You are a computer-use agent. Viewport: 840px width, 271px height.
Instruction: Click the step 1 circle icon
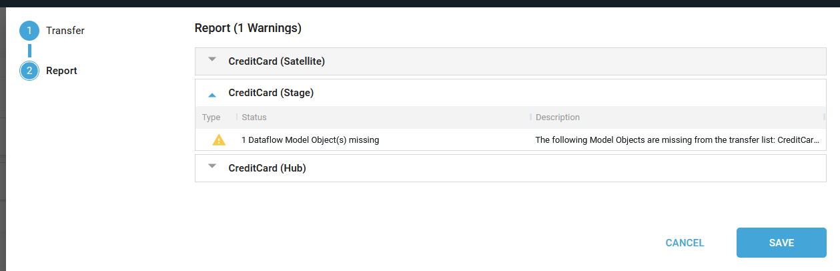pos(29,31)
